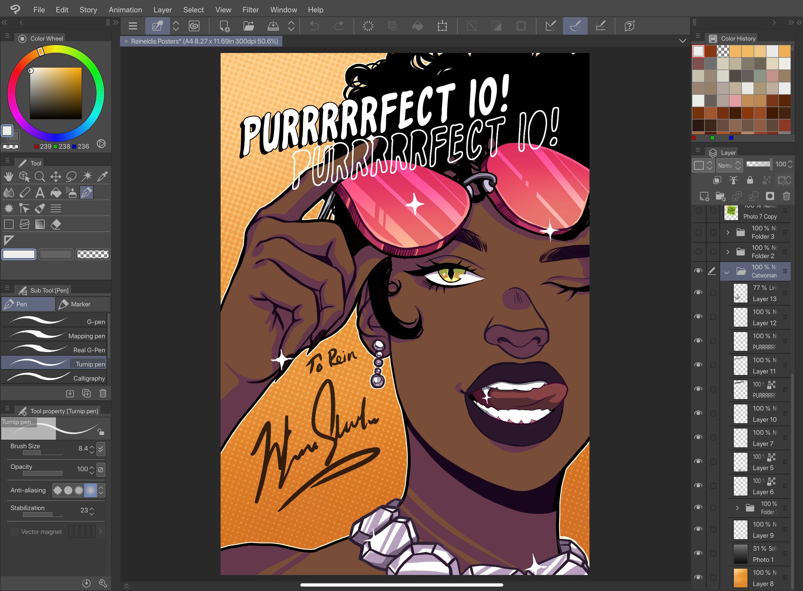803x591 pixels.
Task: Click the Scale/Rotate transform icon
Action: [x=442, y=26]
